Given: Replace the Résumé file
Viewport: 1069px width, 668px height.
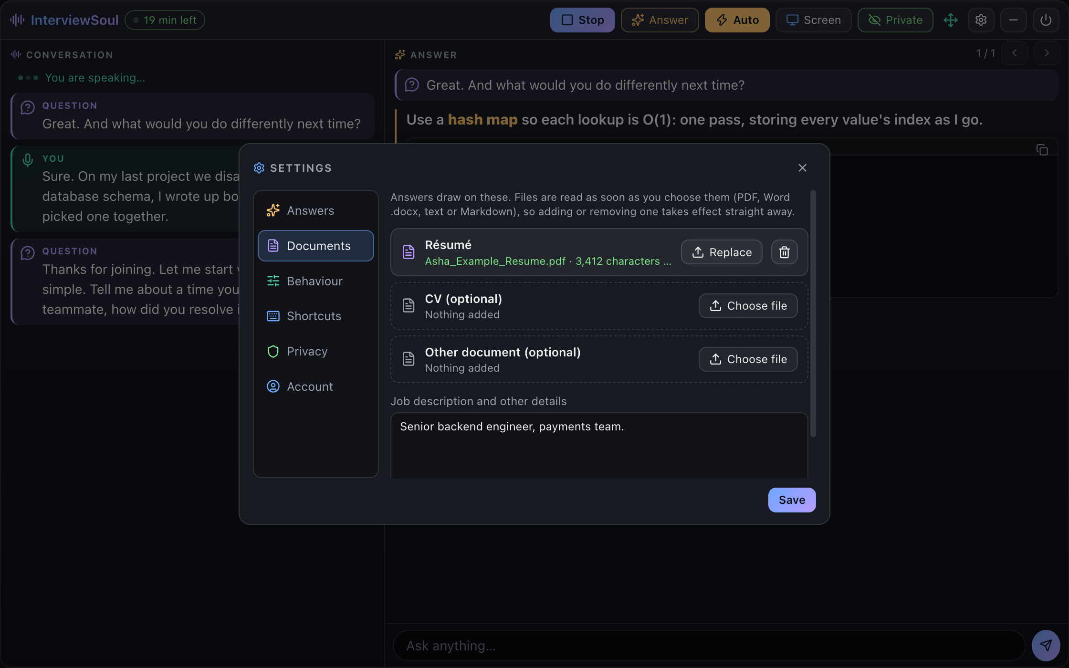Looking at the screenshot, I should click(722, 252).
